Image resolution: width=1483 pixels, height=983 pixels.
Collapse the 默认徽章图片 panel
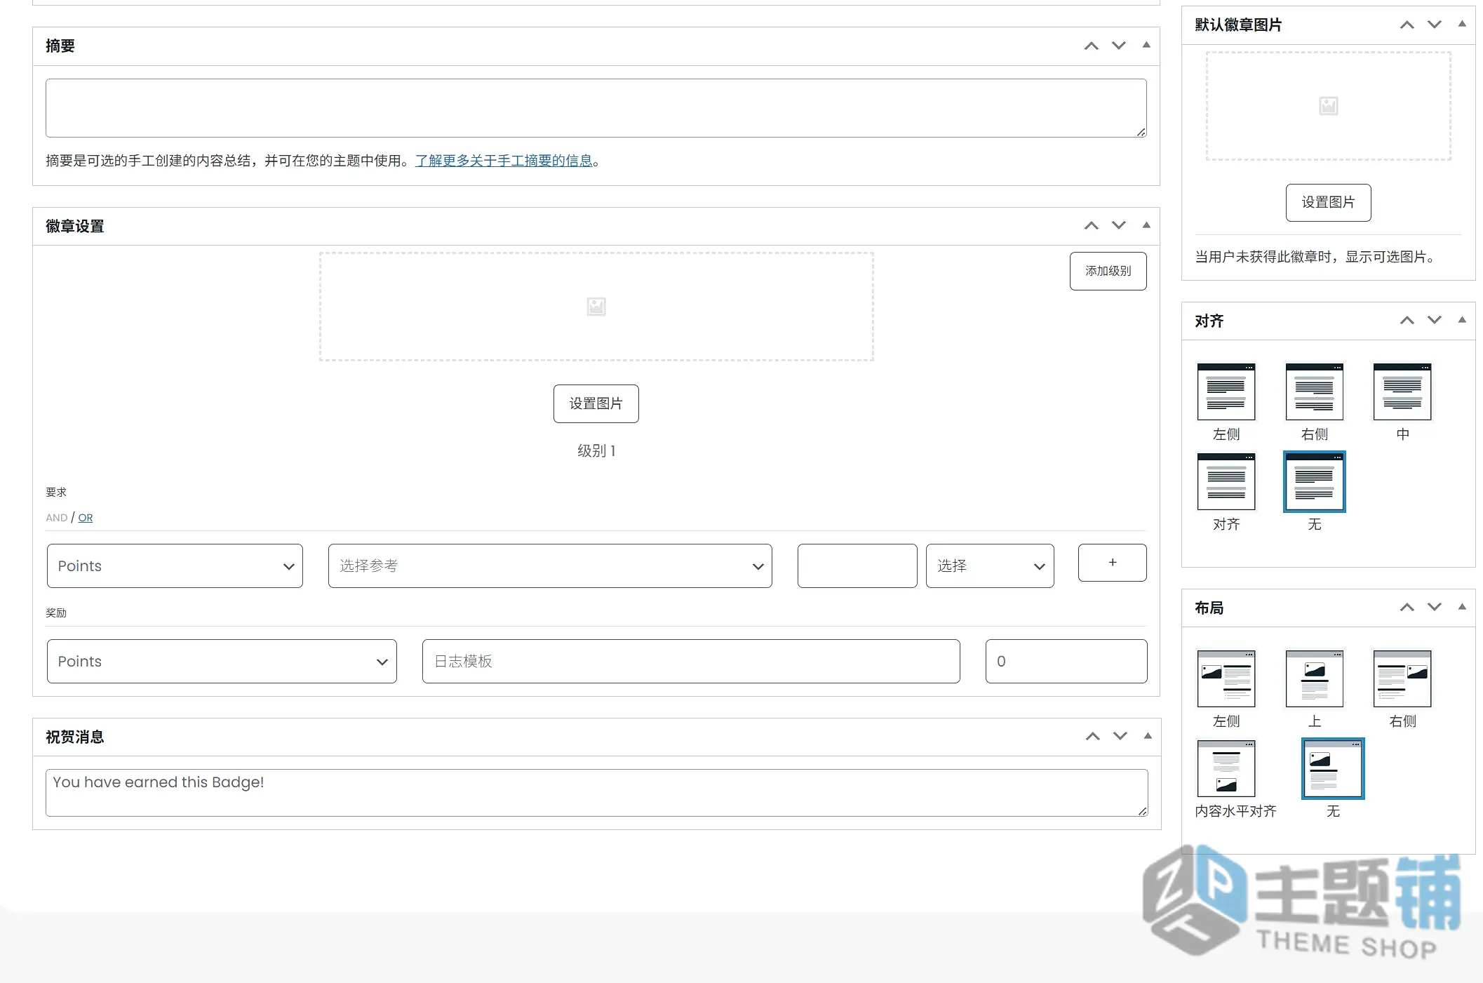[1462, 25]
